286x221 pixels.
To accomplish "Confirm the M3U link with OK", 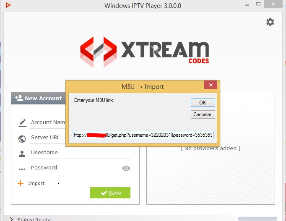I will (203, 103).
